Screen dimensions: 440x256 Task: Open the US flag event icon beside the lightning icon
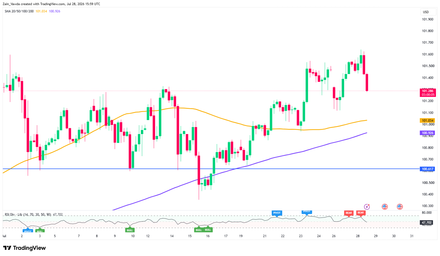pyautogui.click(x=385, y=207)
